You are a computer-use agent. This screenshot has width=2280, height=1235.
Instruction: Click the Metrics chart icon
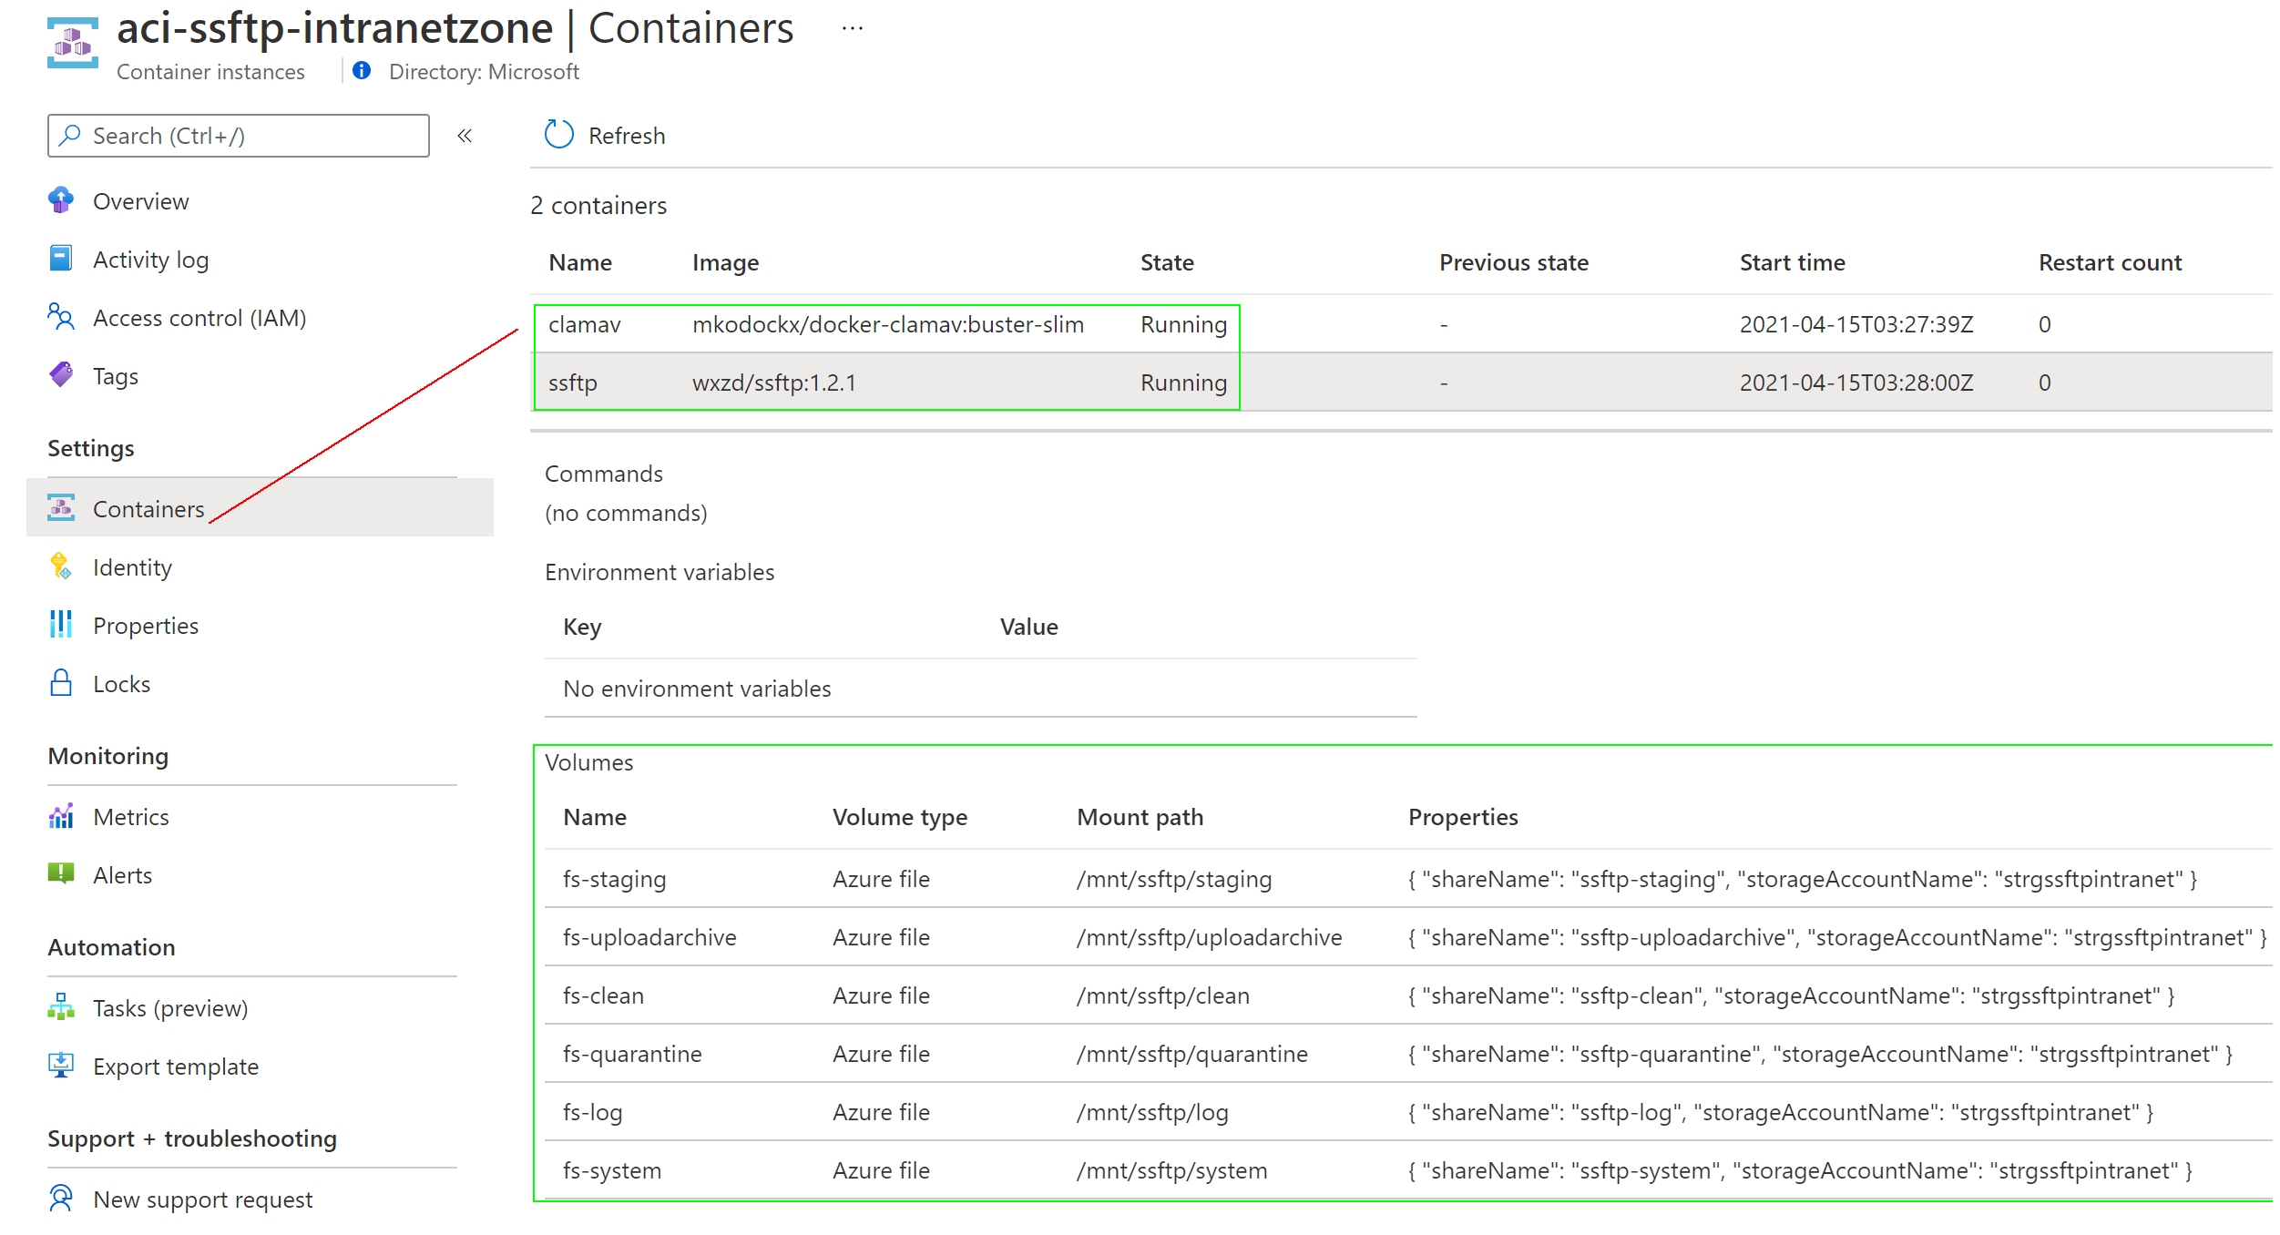[61, 816]
